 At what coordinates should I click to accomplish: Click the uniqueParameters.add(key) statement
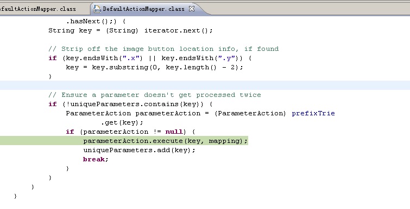click(x=139, y=150)
